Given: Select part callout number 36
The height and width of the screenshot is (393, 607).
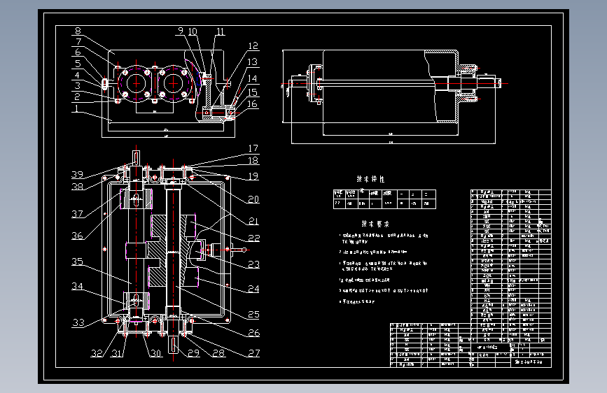Looking at the screenshot, I should click(x=78, y=236).
